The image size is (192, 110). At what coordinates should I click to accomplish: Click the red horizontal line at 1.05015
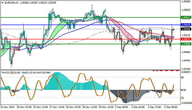click(91, 39)
